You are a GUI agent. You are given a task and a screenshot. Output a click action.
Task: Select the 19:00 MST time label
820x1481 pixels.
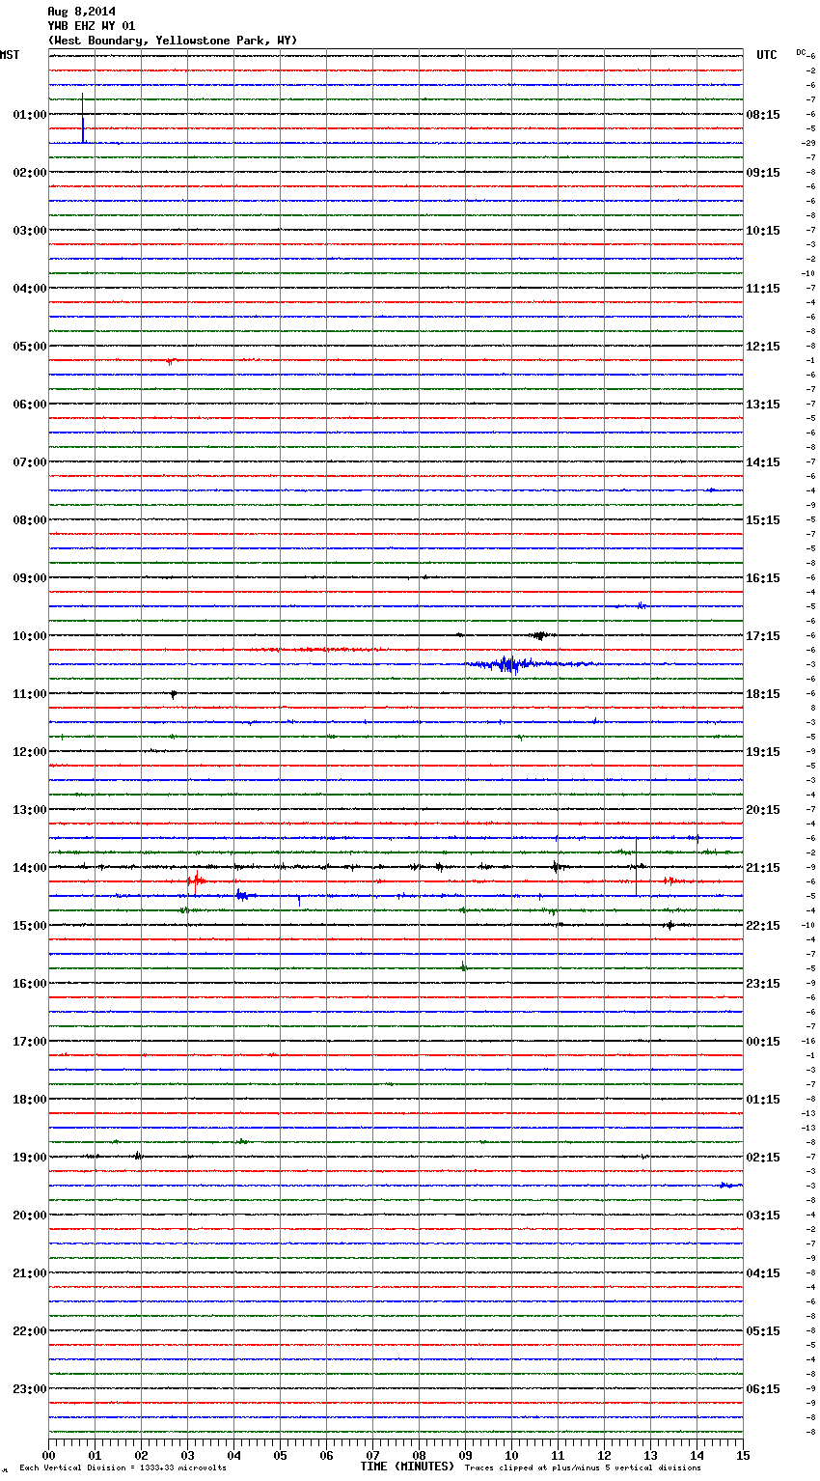click(x=29, y=1158)
